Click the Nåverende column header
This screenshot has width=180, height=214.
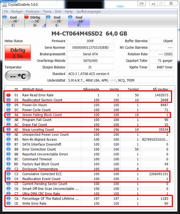pyautogui.click(x=91, y=89)
